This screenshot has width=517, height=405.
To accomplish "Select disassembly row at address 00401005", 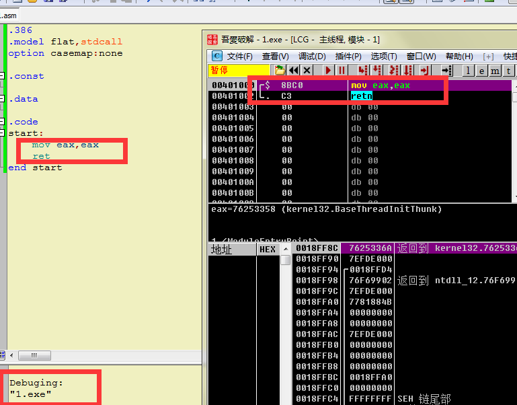I will [x=361, y=128].
